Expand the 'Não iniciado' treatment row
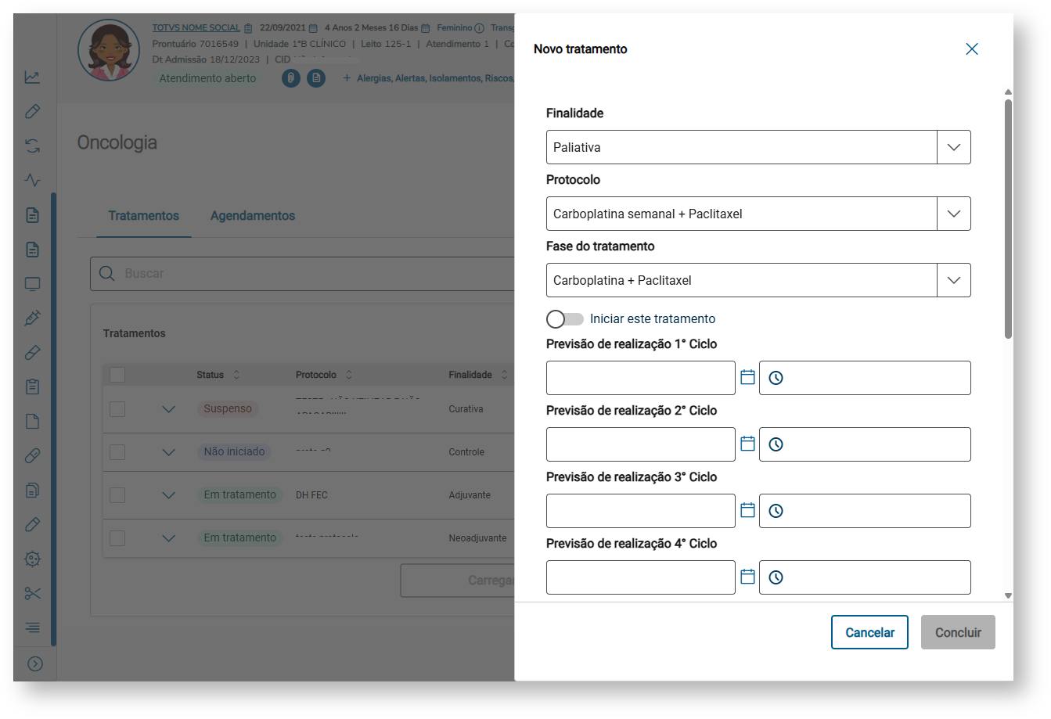1051x719 pixels. 168,452
